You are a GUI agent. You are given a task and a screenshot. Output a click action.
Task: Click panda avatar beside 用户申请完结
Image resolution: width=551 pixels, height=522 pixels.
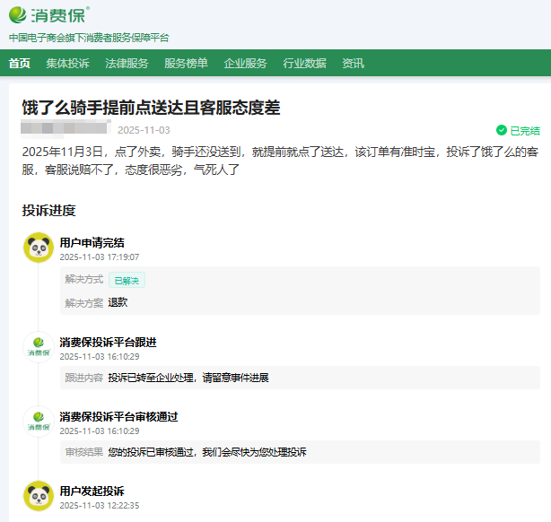click(39, 248)
